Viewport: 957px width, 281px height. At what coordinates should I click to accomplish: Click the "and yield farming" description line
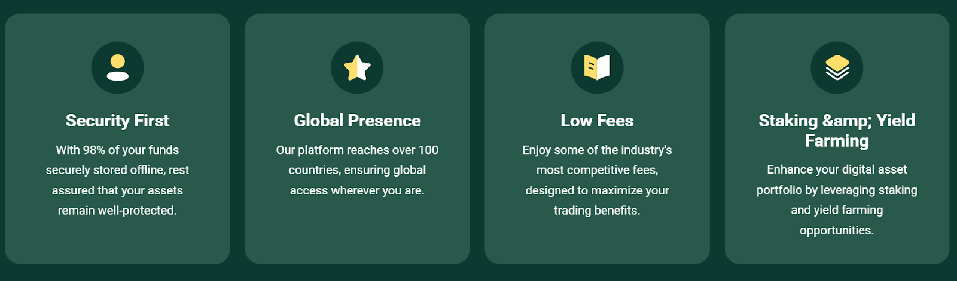(837, 210)
